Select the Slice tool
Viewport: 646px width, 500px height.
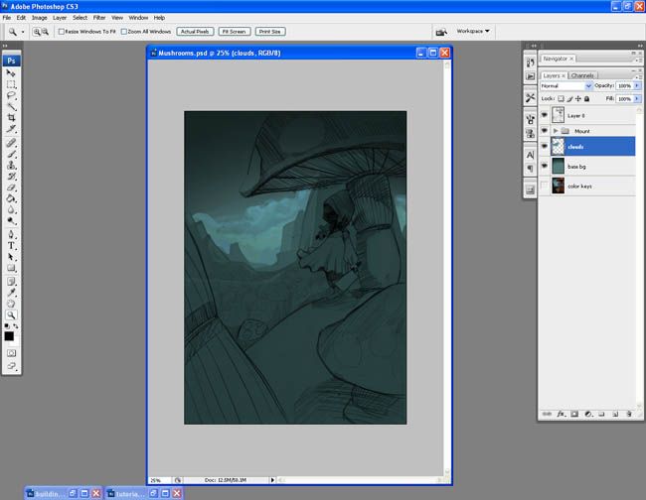tap(11, 129)
